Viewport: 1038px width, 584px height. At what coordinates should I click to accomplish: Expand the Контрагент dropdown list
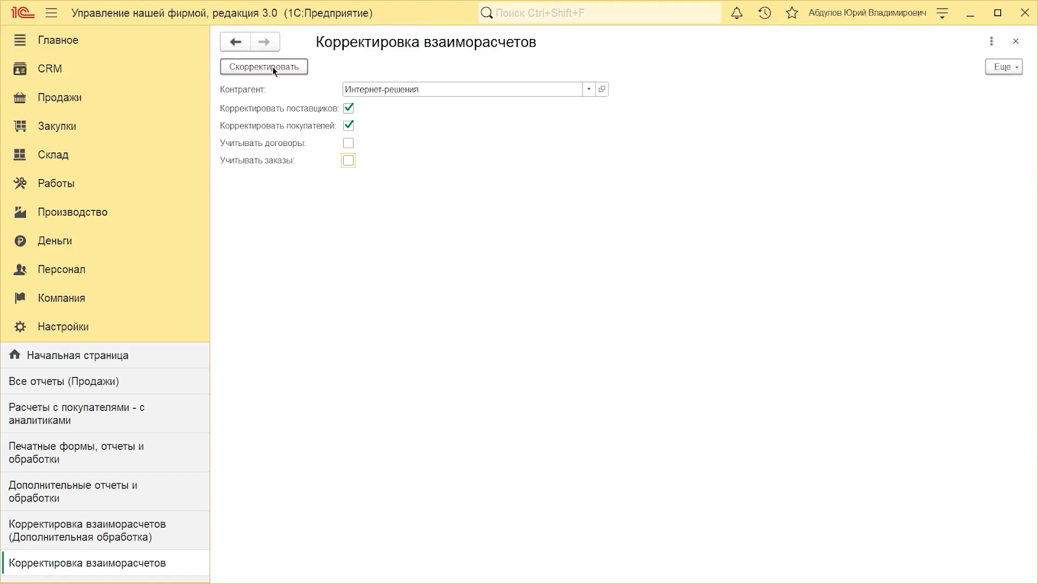(x=588, y=90)
